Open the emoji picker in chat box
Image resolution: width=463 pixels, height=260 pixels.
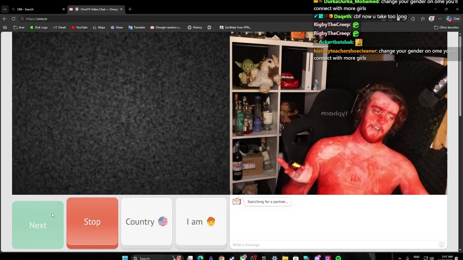(441, 245)
